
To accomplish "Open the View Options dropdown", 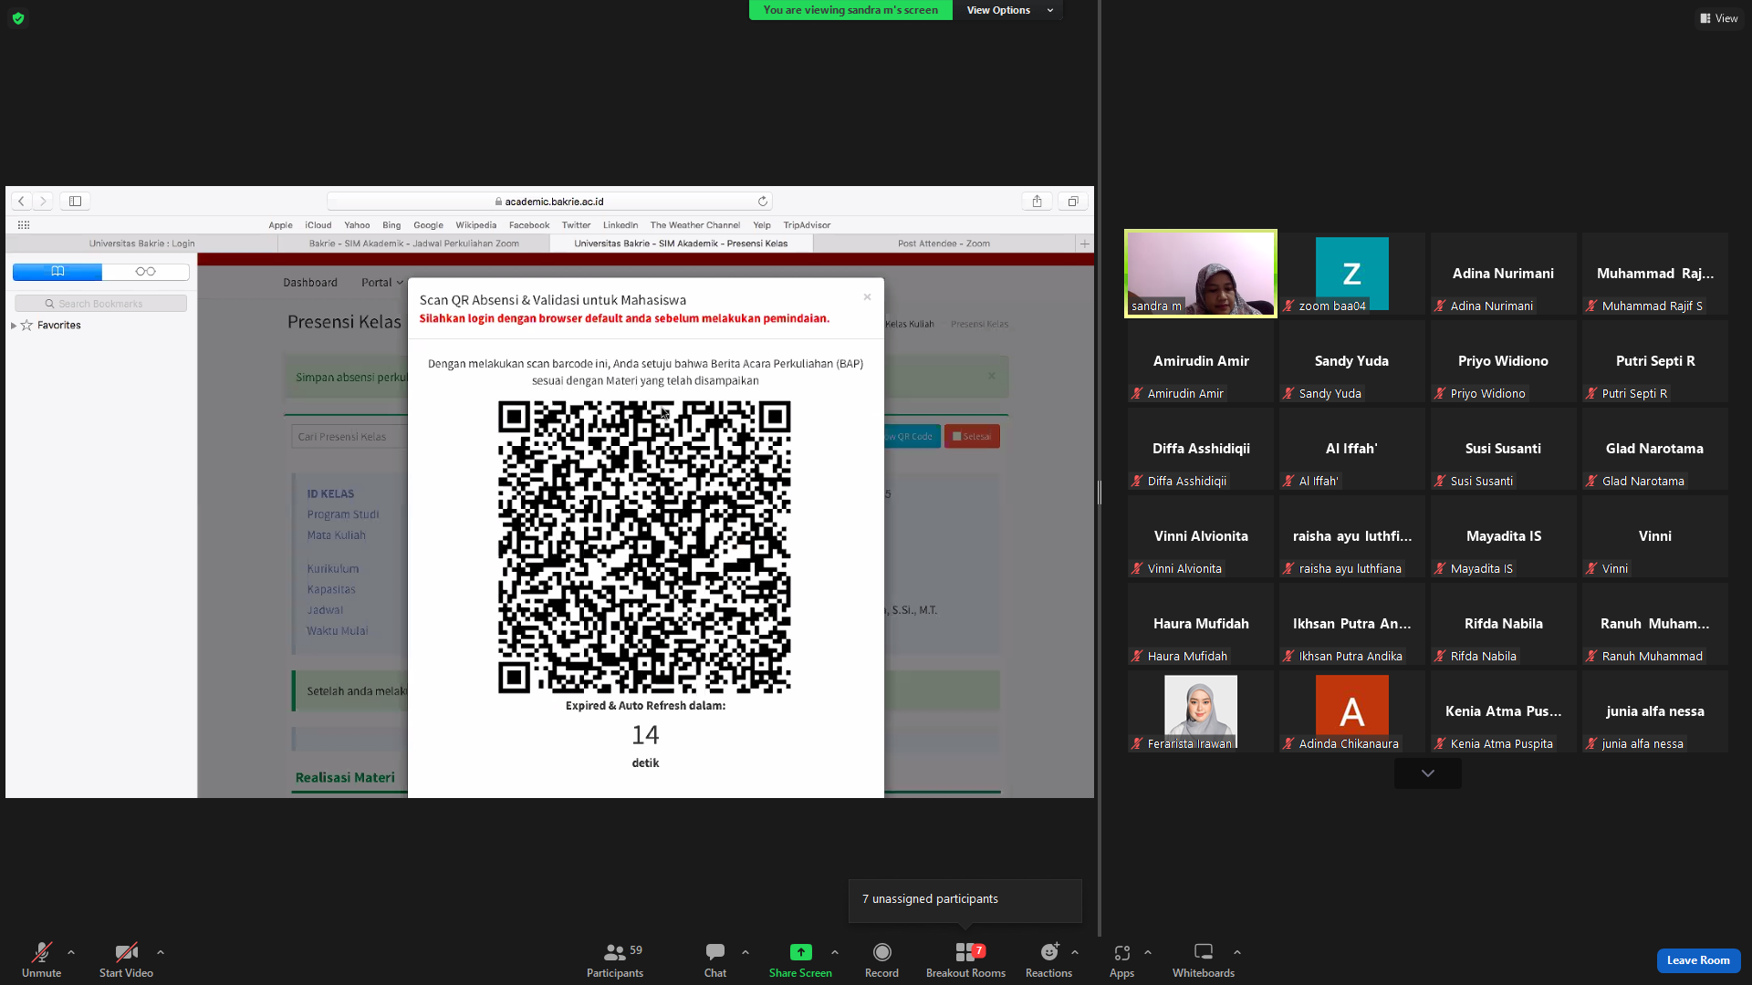I will click(1008, 10).
